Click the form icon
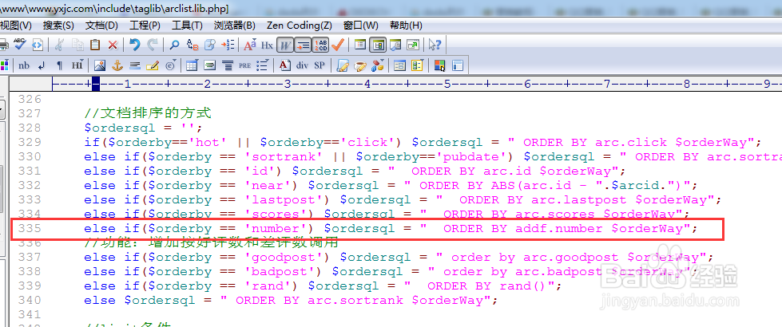The height and width of the screenshot is (327, 782). 399,65
